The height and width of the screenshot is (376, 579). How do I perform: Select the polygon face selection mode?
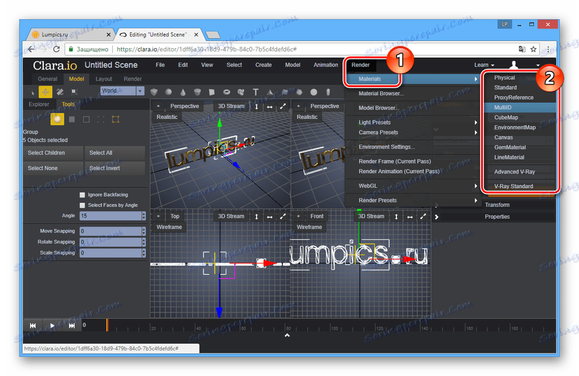[x=72, y=119]
